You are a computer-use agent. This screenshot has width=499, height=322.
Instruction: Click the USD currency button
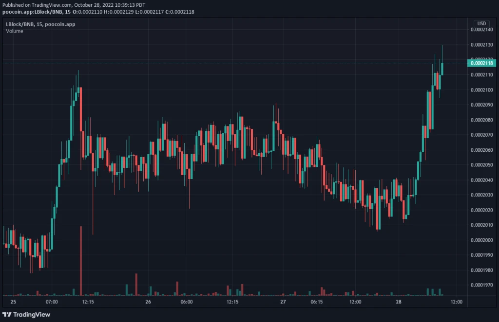point(481,23)
